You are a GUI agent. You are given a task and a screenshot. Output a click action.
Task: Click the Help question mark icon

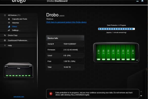tap(5, 46)
